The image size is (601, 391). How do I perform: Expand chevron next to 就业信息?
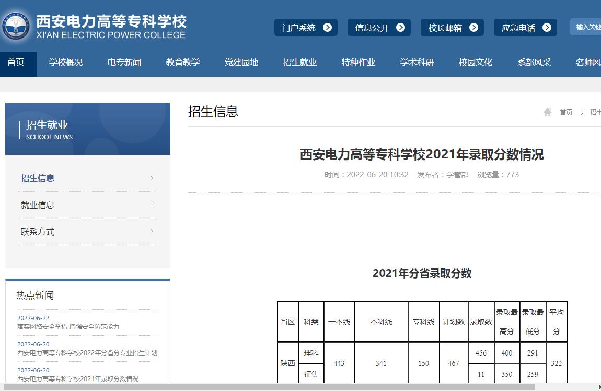click(x=152, y=205)
